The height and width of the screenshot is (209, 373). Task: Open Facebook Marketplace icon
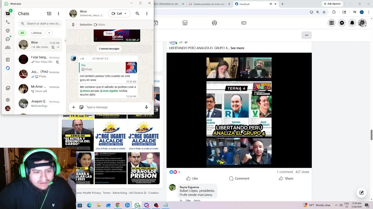click(185, 23)
